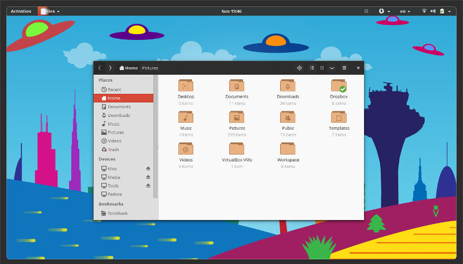Open the system status menu arrow
This screenshot has height=264, width=463.
[450, 11]
